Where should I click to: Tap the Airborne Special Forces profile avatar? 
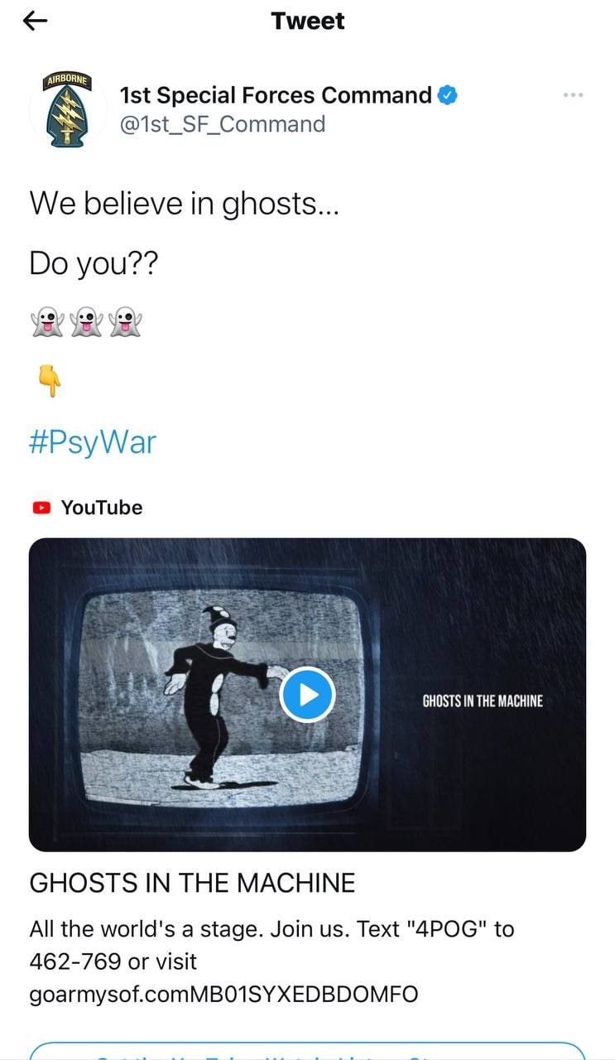pyautogui.click(x=67, y=110)
